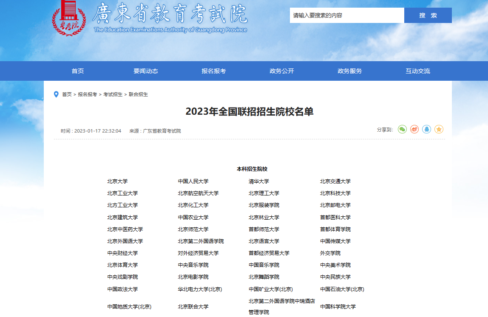This screenshot has height=317, width=488.
Task: Select 首都体育学院 in the list
Action: click(x=335, y=229)
